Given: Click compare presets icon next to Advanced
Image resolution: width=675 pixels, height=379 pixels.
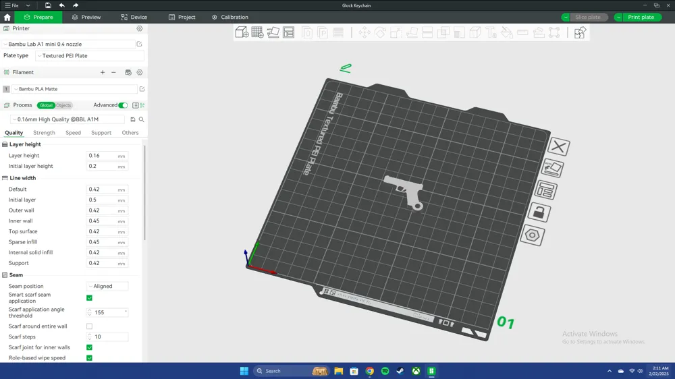Looking at the screenshot, I should coord(142,105).
